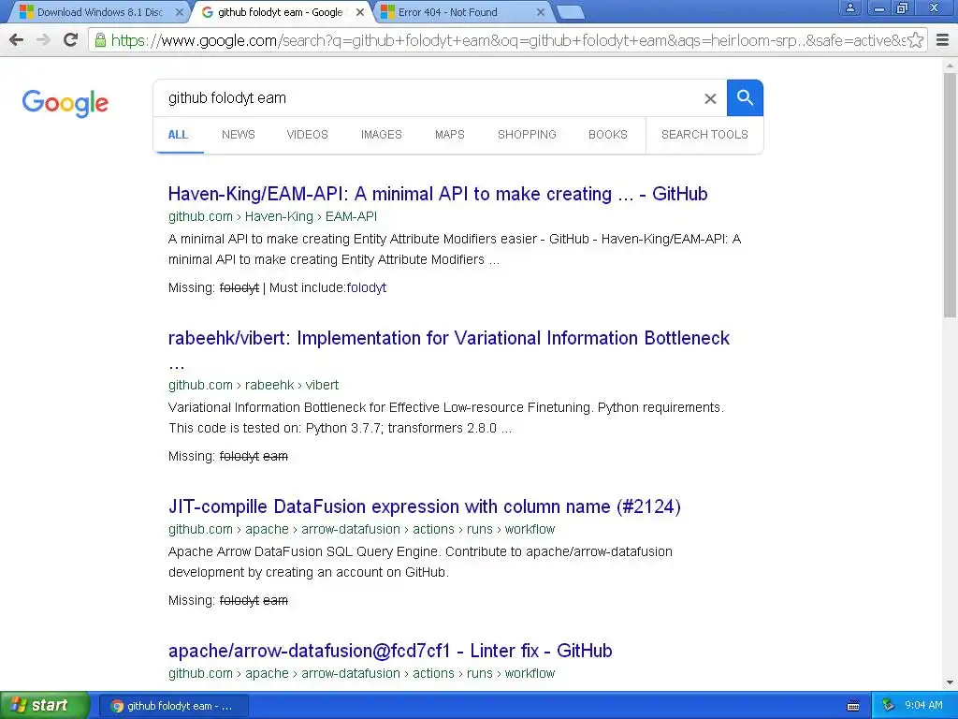Open a new tab with the new tab button
Screen dimensions: 958x719
(571, 11)
